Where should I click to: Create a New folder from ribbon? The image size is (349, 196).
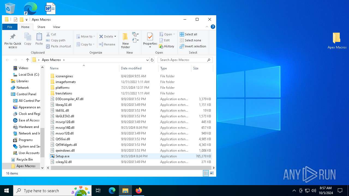click(125, 40)
